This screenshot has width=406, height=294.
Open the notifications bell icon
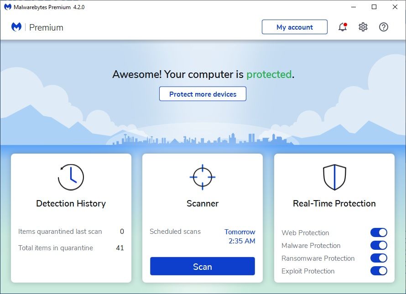pyautogui.click(x=342, y=27)
